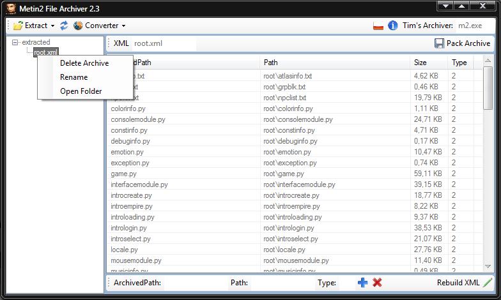The height and width of the screenshot is (300, 501).
Task: Sort by the Size column header
Action: click(x=429, y=63)
